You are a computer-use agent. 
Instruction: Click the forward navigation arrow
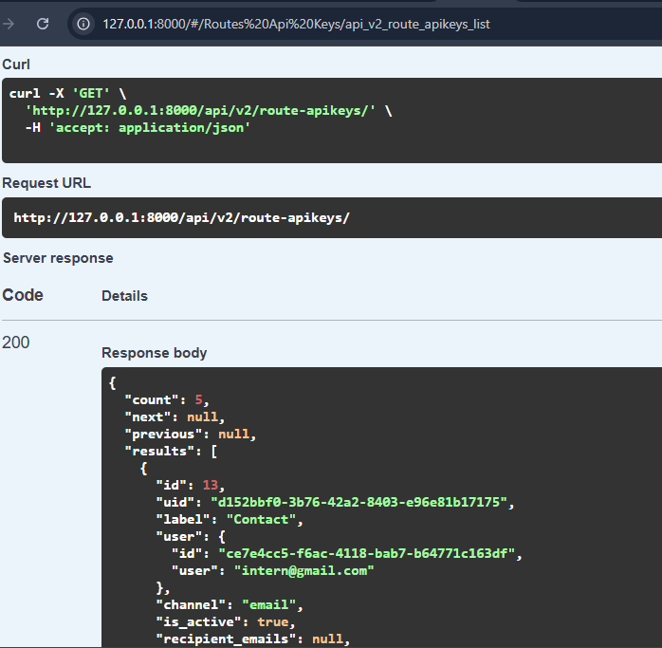click(x=8, y=24)
